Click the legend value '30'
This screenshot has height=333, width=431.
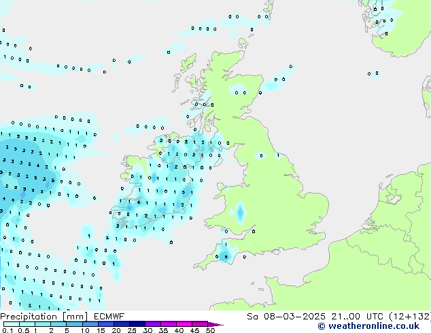(148, 330)
